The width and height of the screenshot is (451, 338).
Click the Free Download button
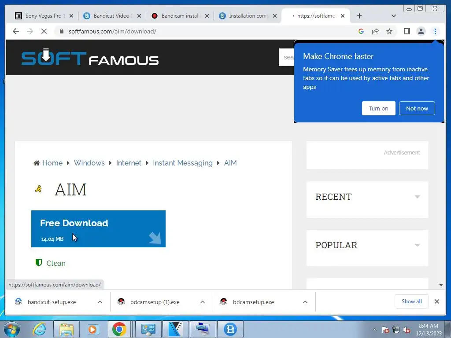(x=98, y=229)
